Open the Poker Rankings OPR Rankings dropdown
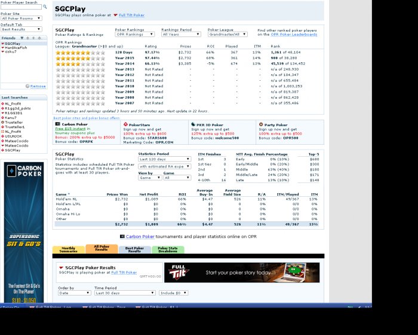 click(x=134, y=35)
